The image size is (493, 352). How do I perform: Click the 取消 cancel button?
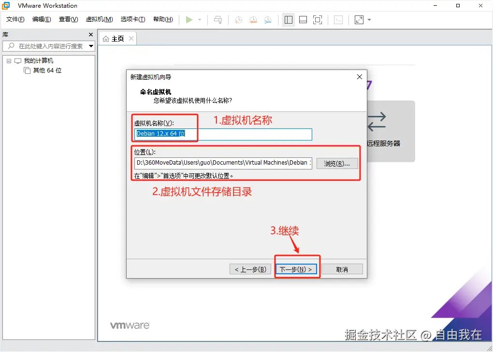pyautogui.click(x=342, y=269)
